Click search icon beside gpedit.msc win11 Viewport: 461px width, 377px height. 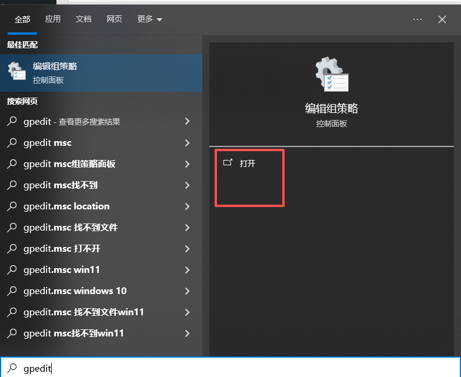pyautogui.click(x=12, y=270)
